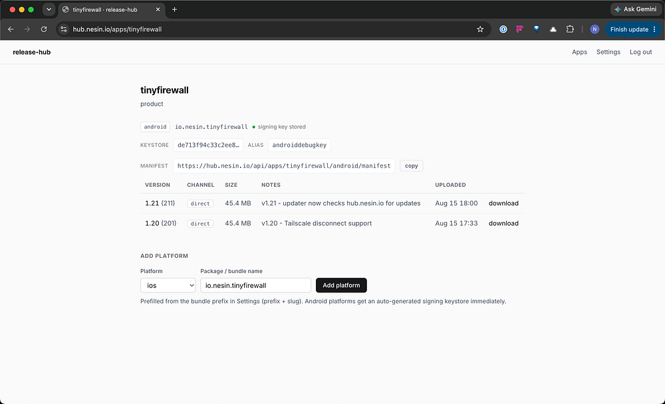Go back using the browser back arrow
This screenshot has width=665, height=404.
(x=11, y=29)
